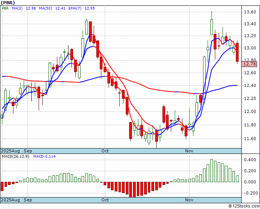260x209 pixels.
Task: Click the (PBR) ticker title
Action: (8, 3)
